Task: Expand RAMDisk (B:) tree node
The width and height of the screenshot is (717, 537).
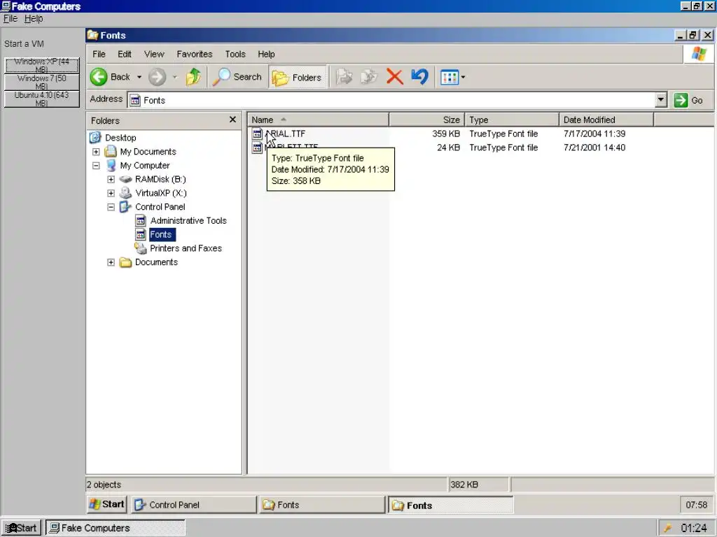Action: coord(111,180)
